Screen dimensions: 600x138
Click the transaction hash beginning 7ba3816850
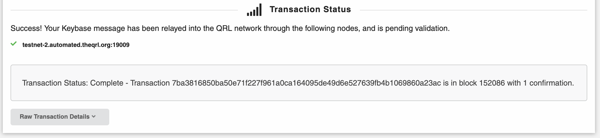point(306,83)
